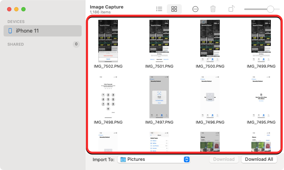
Task: Select the IMG_7502.PNG thumbnail
Action: pos(108,41)
